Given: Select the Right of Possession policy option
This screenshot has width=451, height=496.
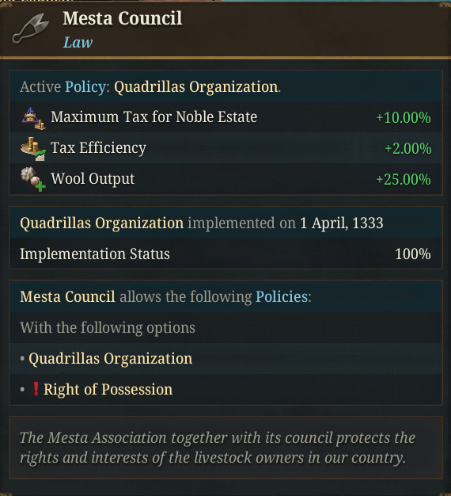Looking at the screenshot, I should (108, 389).
